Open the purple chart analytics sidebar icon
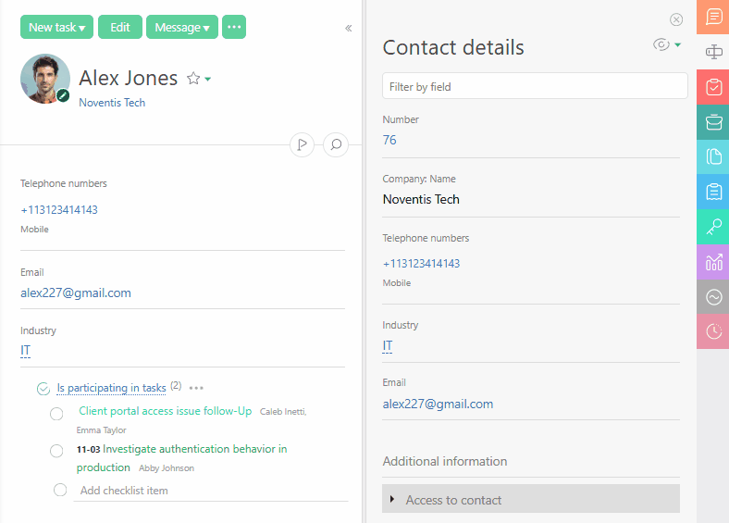The height and width of the screenshot is (523, 729). click(x=713, y=262)
